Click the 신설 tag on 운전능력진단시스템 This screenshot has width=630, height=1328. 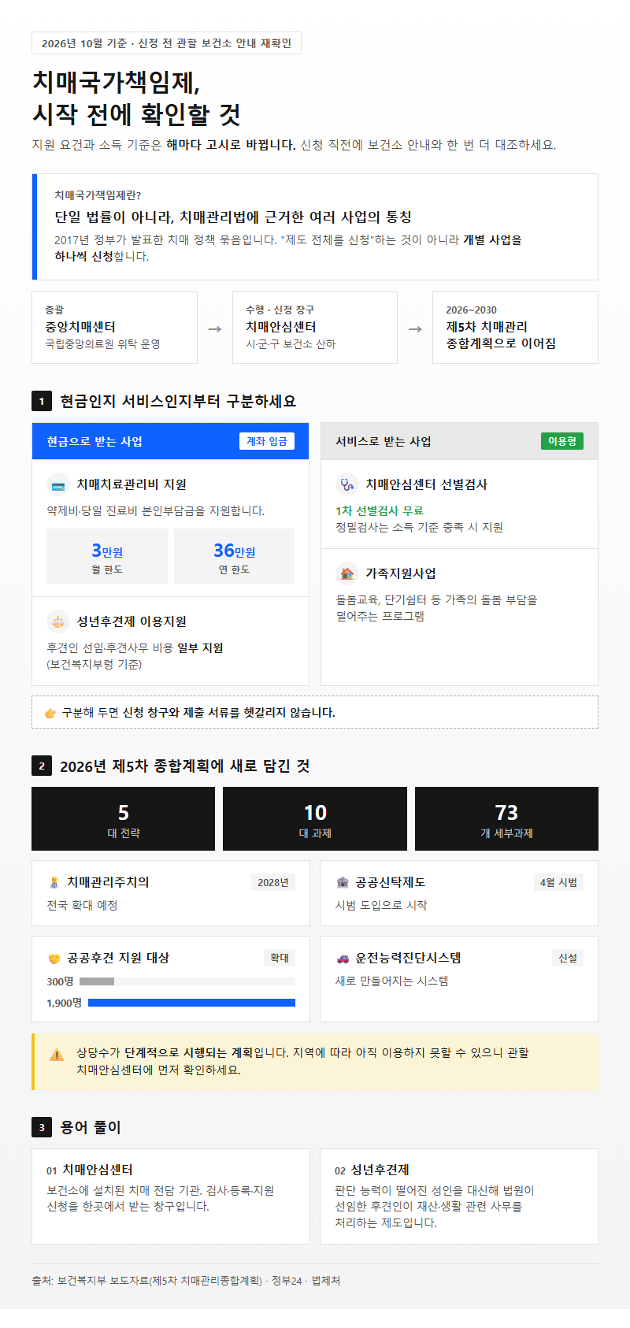click(x=568, y=958)
